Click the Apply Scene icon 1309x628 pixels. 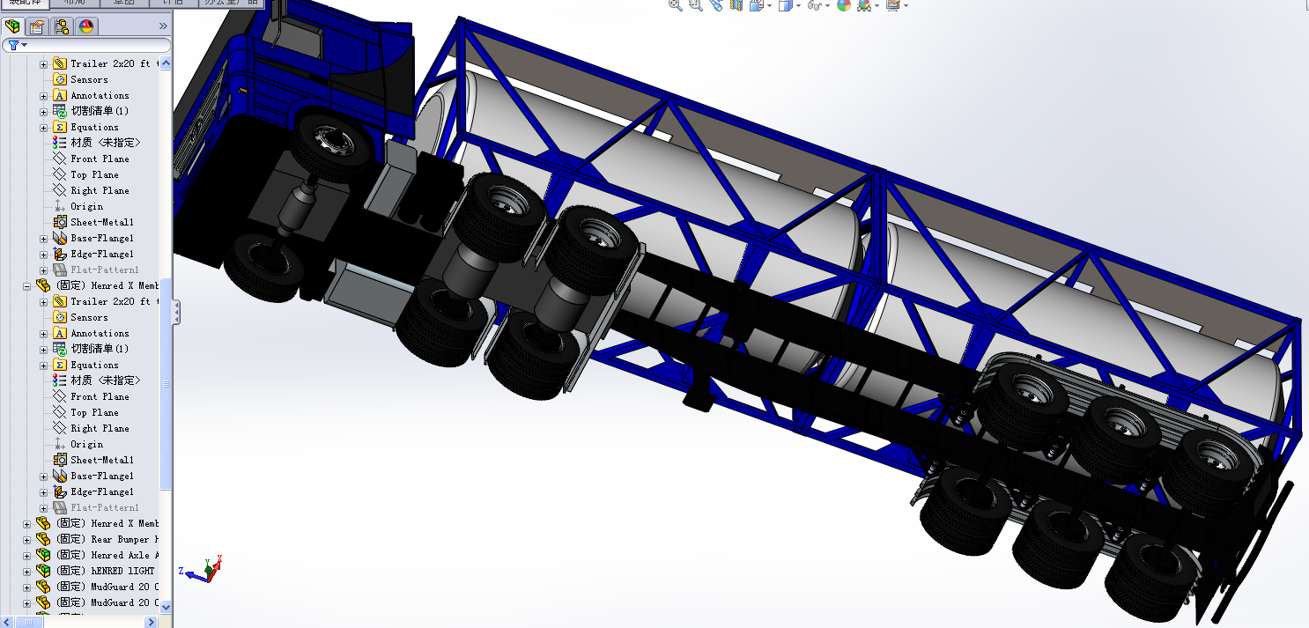pos(864,5)
